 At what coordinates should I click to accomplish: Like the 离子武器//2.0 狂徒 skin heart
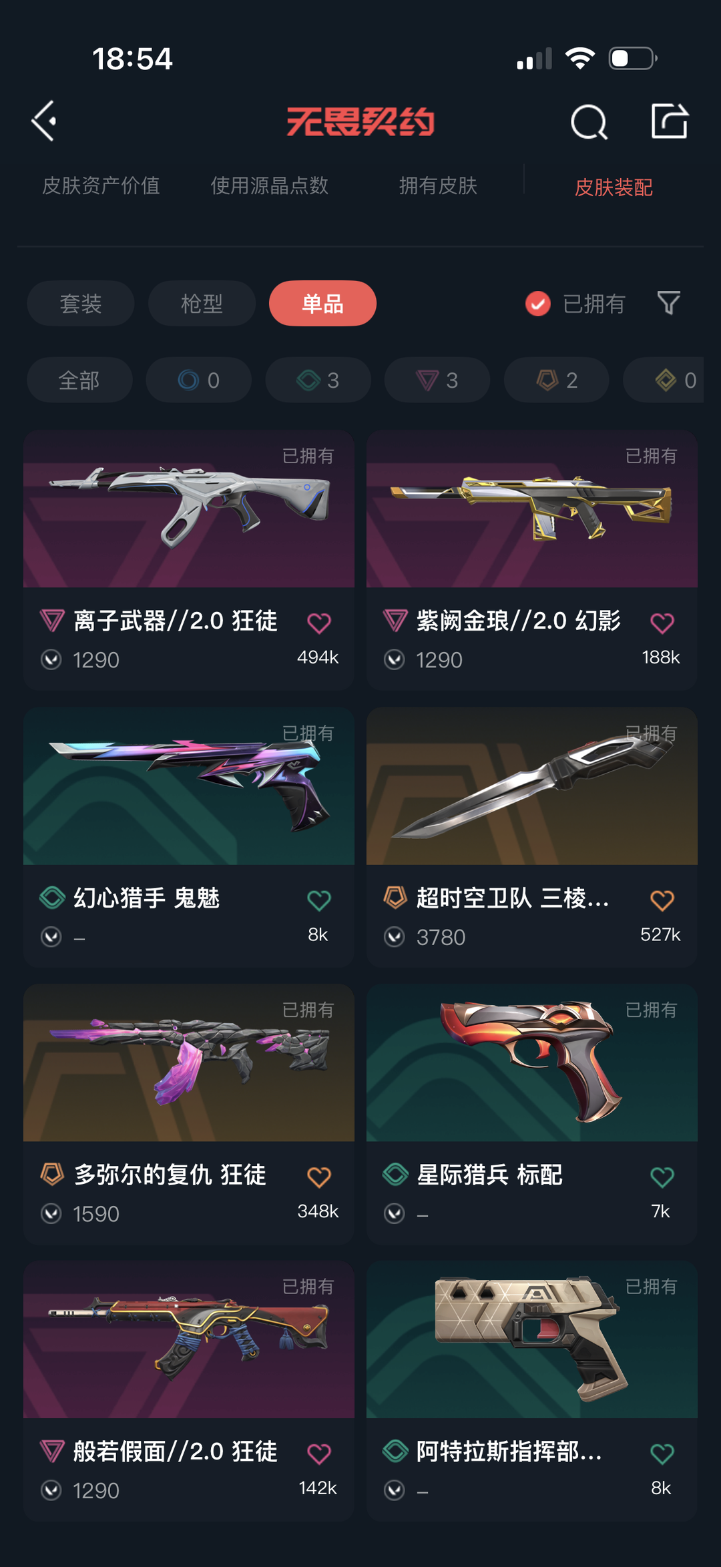click(x=319, y=623)
